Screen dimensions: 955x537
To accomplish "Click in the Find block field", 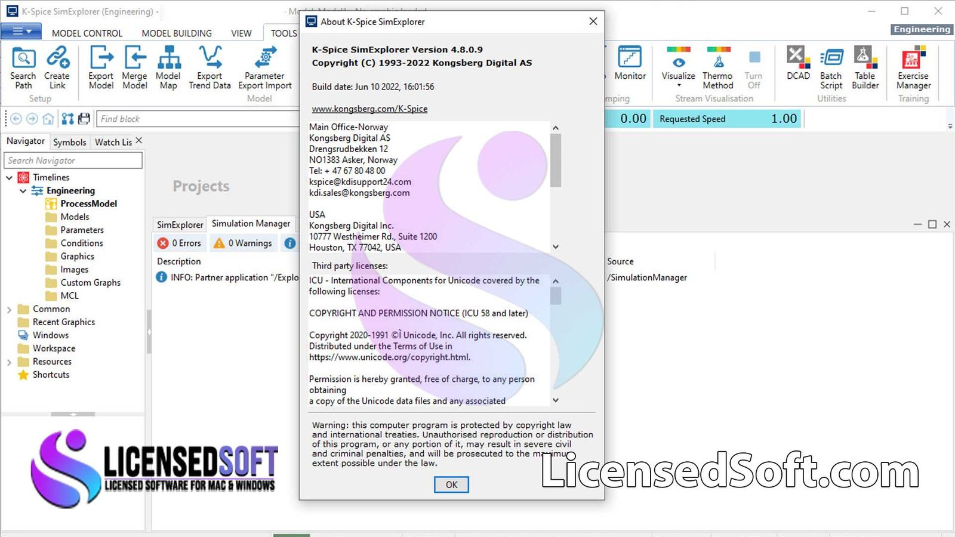I will point(197,119).
